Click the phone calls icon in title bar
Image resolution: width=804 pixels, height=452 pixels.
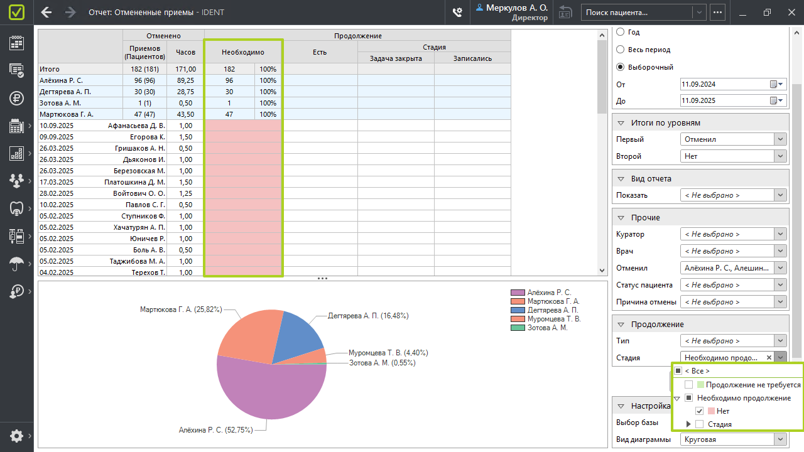(x=457, y=13)
